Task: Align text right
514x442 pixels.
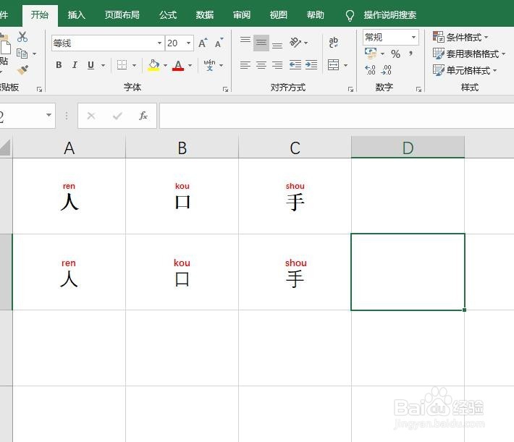Action: (277, 65)
